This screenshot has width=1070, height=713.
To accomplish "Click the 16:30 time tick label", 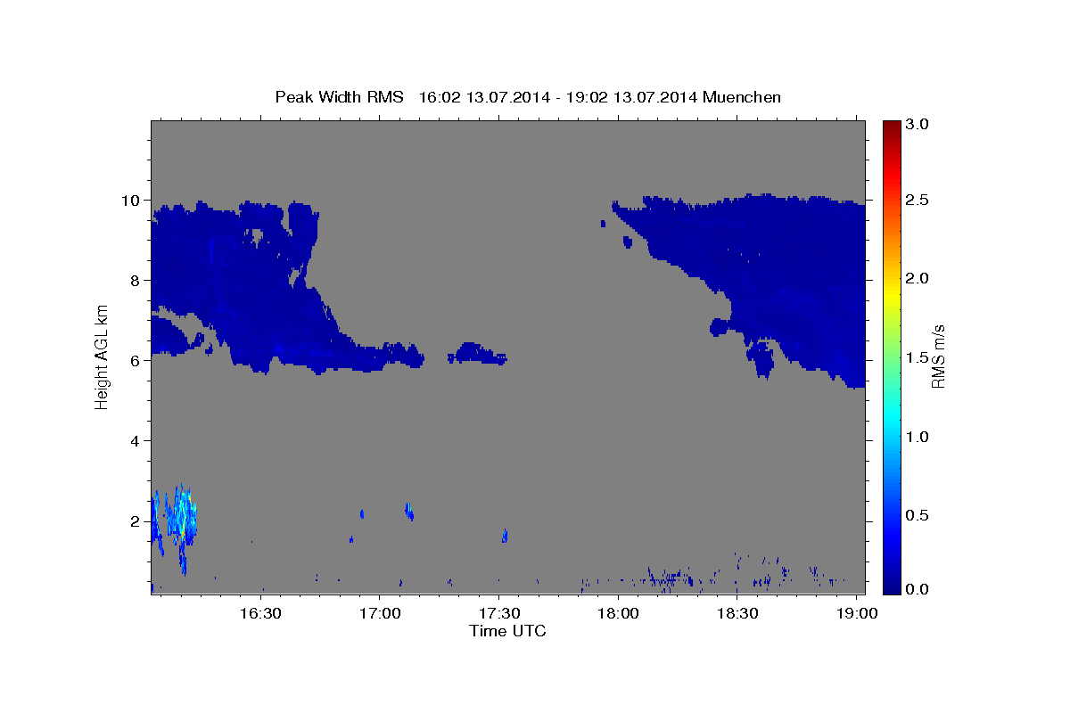I will pyautogui.click(x=260, y=614).
